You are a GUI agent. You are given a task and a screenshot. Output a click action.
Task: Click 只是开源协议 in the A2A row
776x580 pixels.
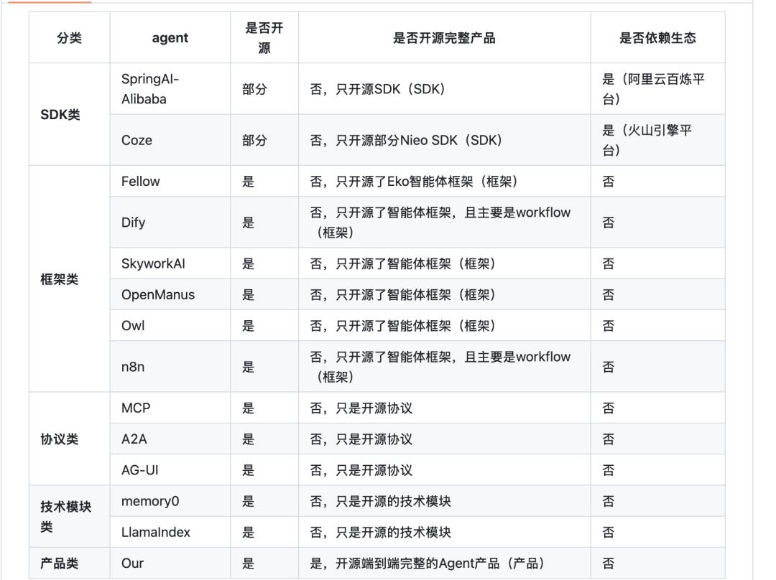tap(445, 439)
